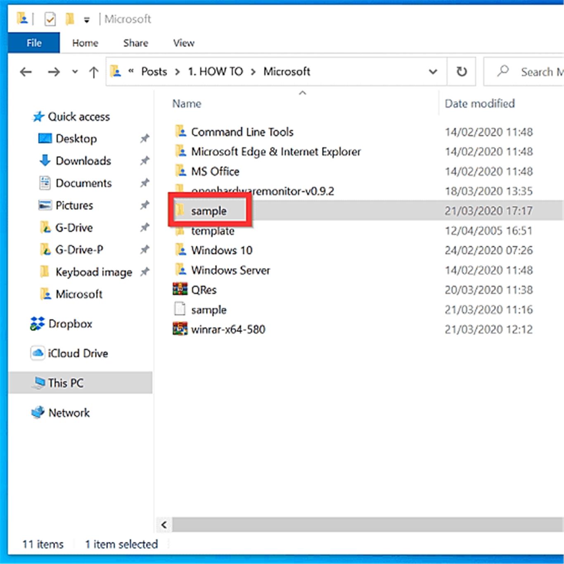Open the address bar history dropdown

[x=433, y=72]
